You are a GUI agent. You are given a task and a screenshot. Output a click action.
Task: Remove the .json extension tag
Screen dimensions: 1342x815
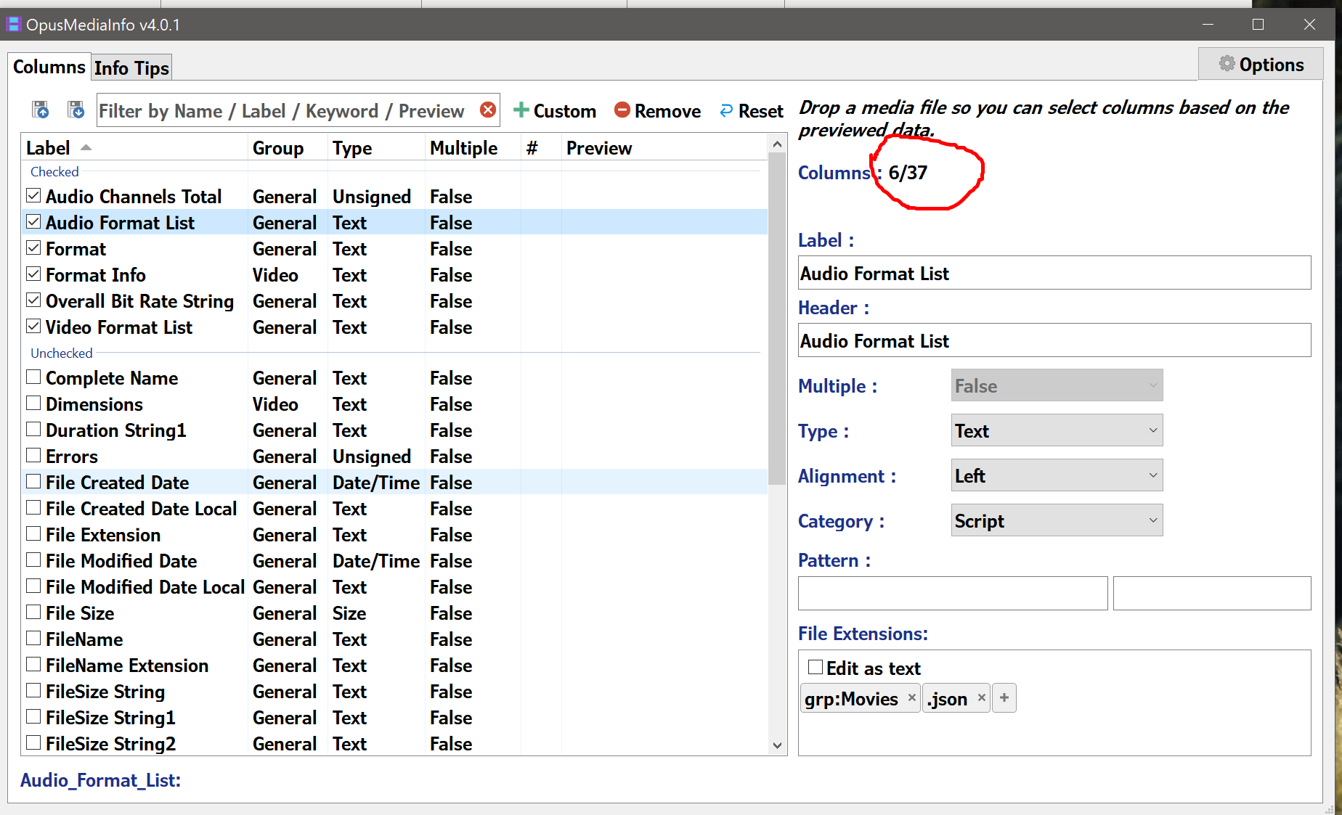(x=981, y=697)
